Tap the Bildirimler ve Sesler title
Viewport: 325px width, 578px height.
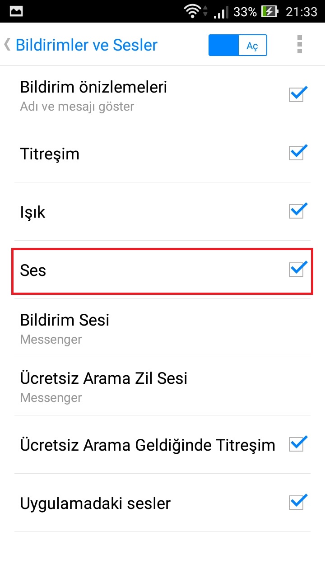click(87, 45)
